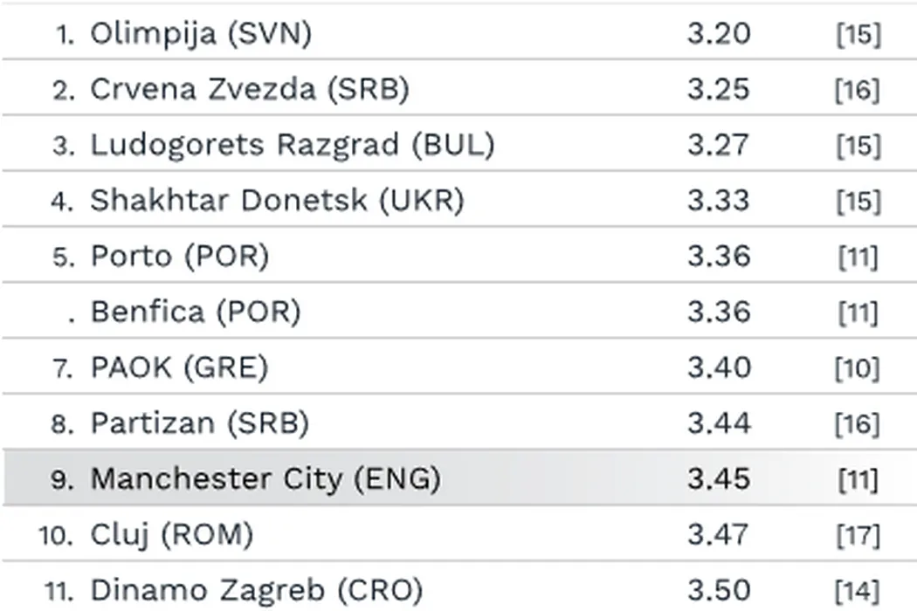Click the [14] count beside Dinamo Zagreb
The height and width of the screenshot is (611, 917).
(x=857, y=591)
